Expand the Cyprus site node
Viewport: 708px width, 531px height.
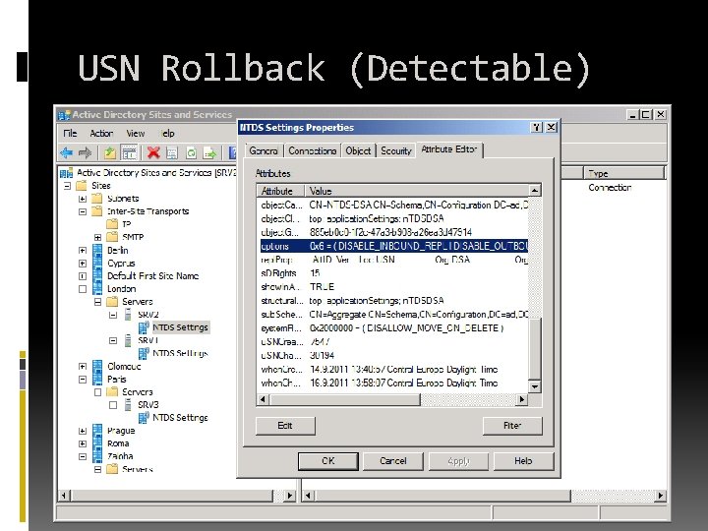(x=83, y=263)
